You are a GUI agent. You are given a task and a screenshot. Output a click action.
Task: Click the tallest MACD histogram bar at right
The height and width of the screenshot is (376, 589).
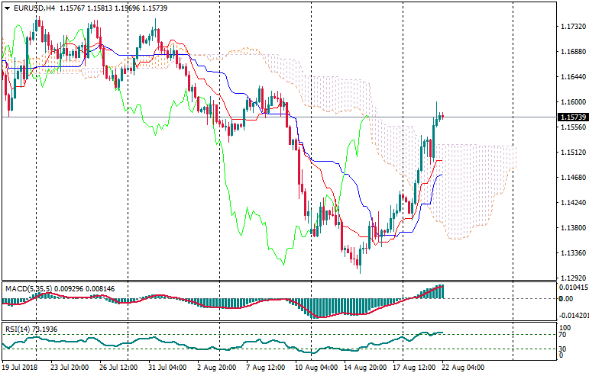440,291
